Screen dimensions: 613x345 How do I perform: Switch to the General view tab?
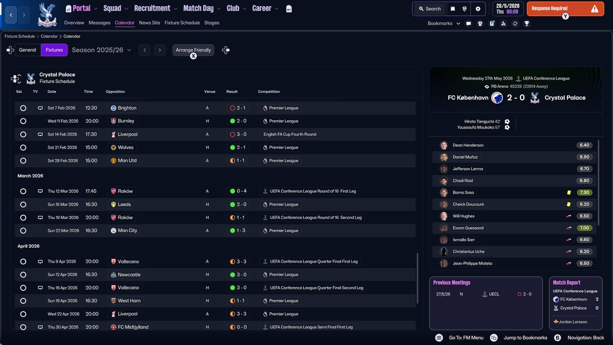tap(28, 50)
